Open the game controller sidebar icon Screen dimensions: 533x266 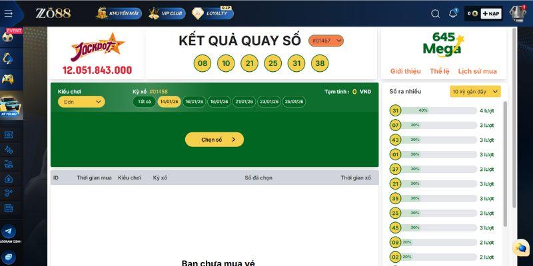[x=9, y=79]
